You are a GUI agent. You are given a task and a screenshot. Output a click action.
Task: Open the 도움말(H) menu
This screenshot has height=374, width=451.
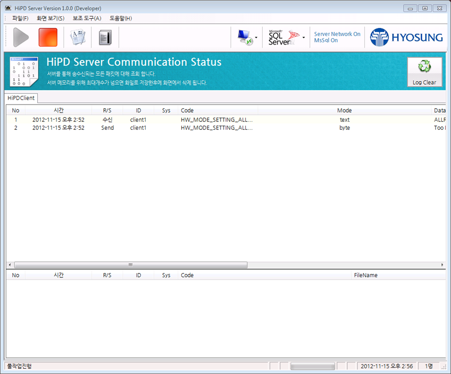coord(121,19)
